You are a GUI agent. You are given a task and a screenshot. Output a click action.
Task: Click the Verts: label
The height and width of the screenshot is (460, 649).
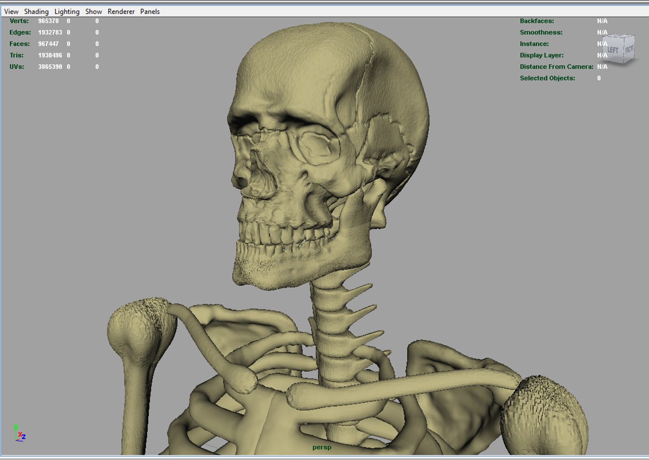19,21
